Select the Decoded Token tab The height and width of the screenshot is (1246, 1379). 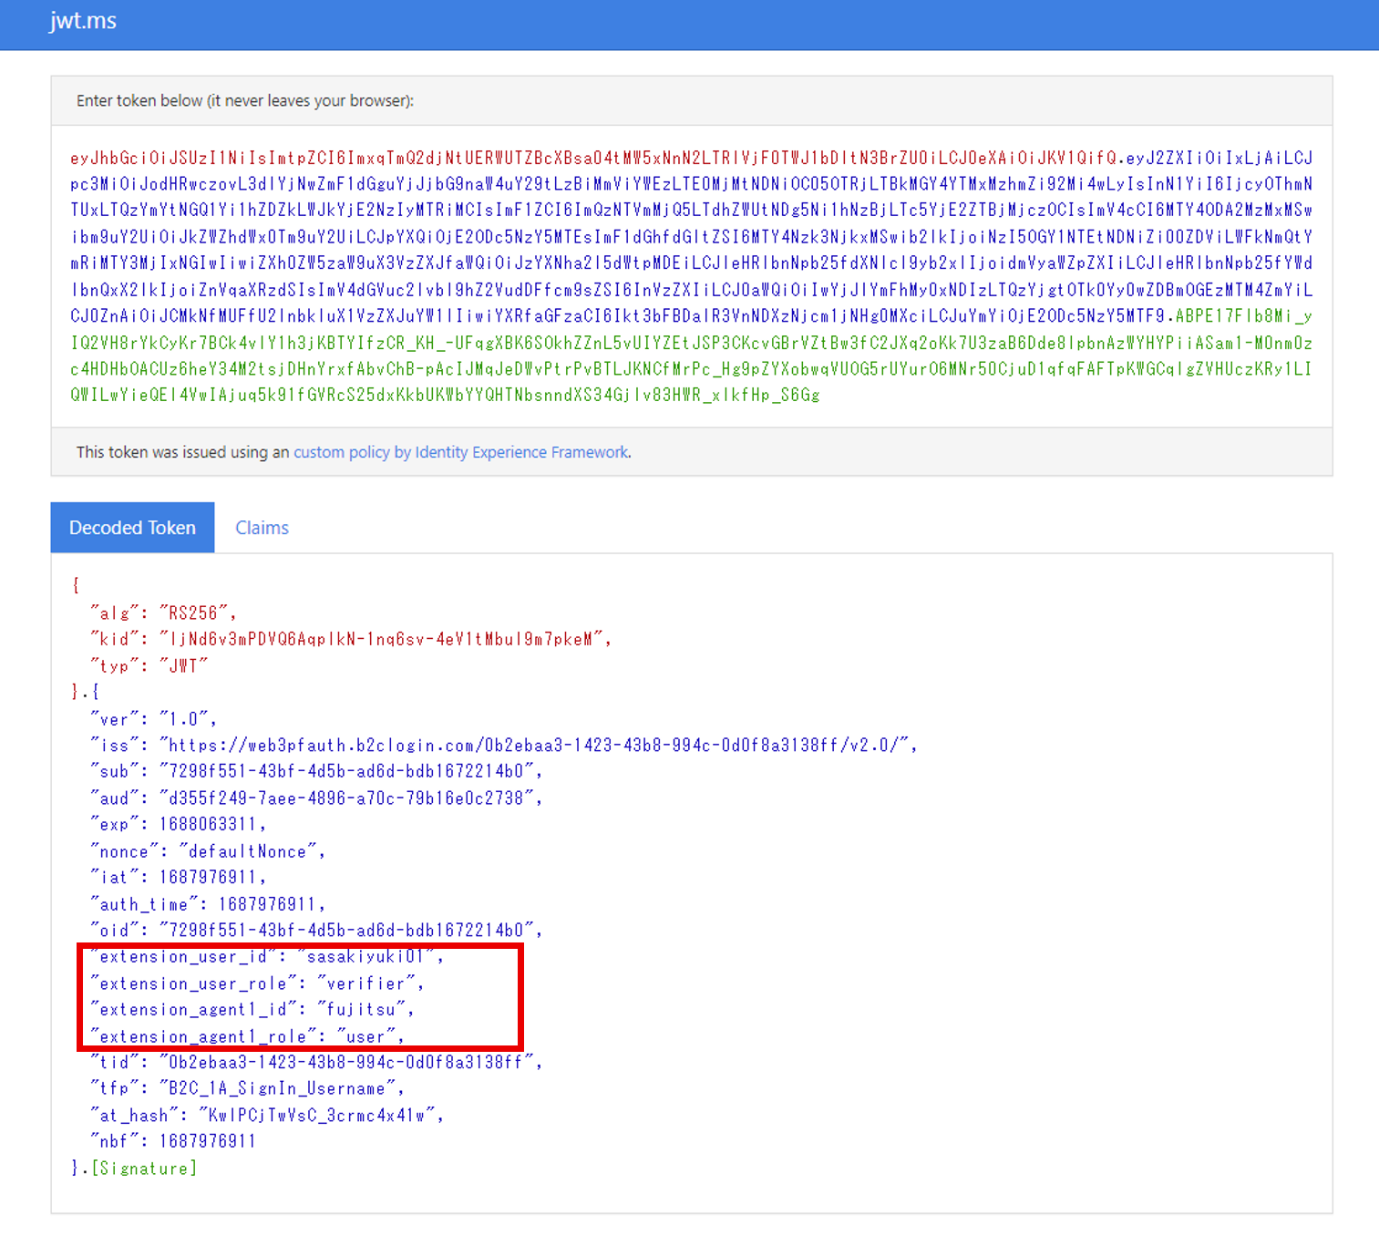tap(132, 528)
